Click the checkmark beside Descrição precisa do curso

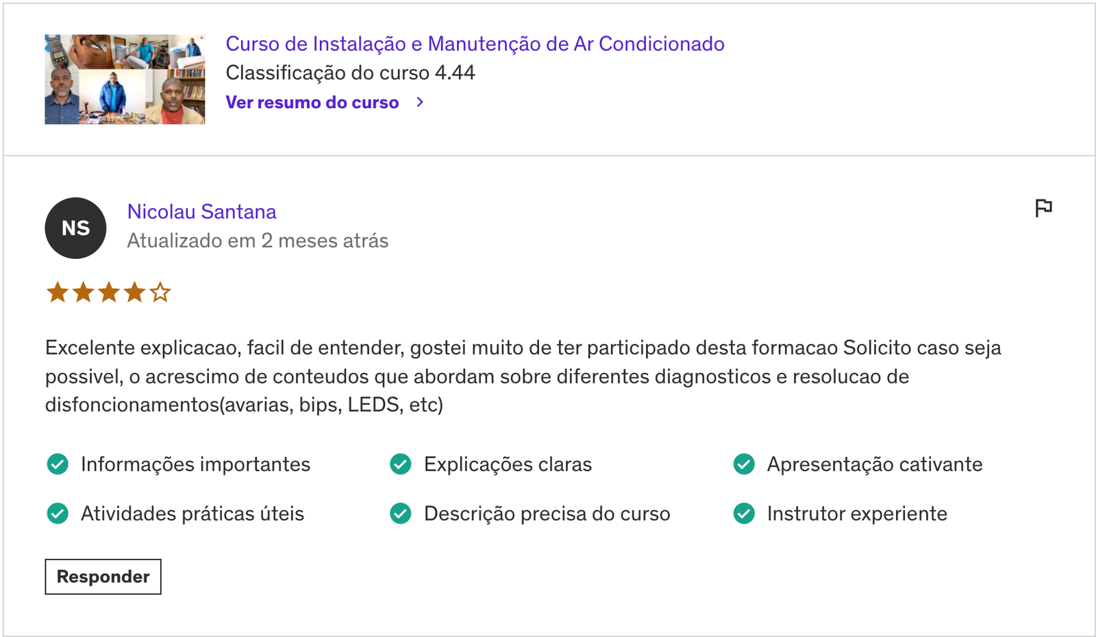point(401,514)
